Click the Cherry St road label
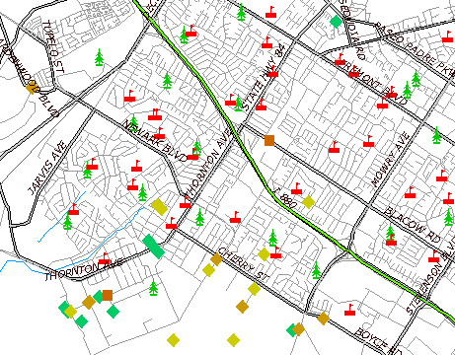Screen dimensions: 455x355 click(x=244, y=264)
